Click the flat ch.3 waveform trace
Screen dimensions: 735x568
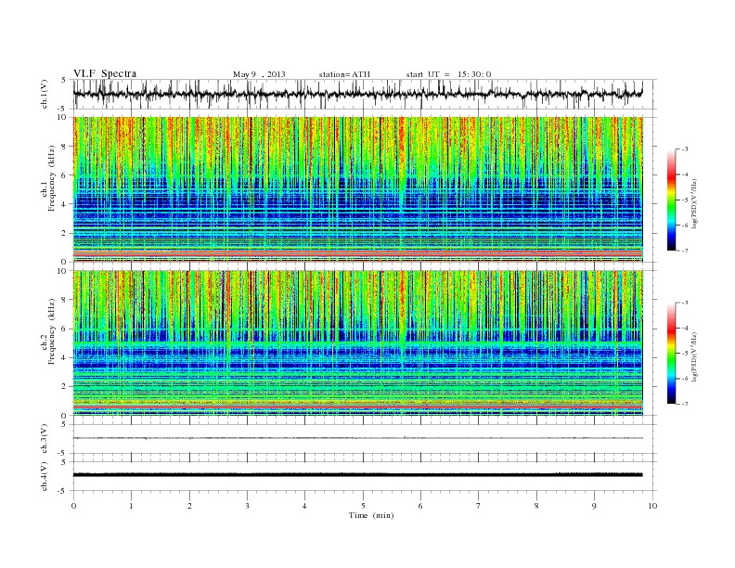[x=357, y=438]
